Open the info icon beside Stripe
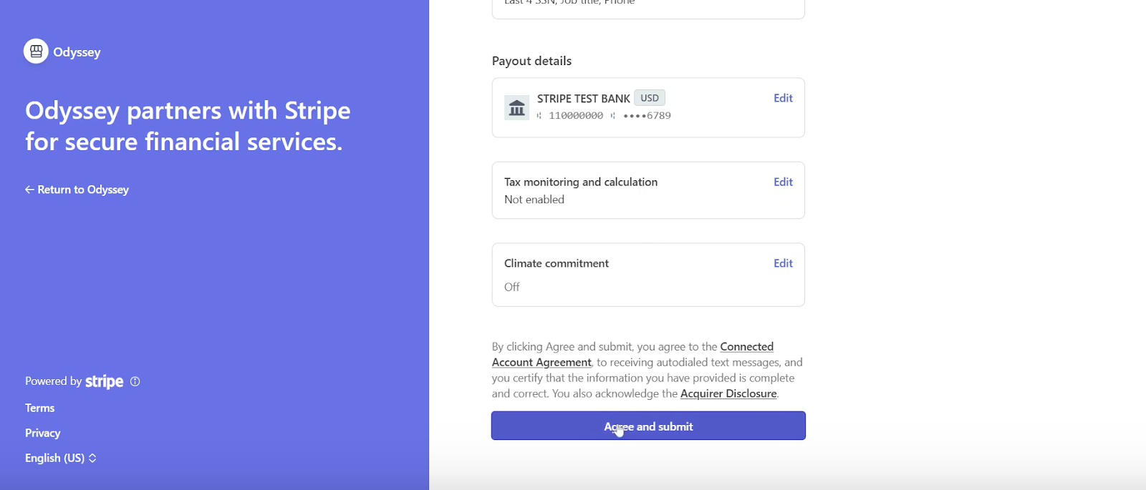The image size is (1146, 490). pyautogui.click(x=135, y=382)
